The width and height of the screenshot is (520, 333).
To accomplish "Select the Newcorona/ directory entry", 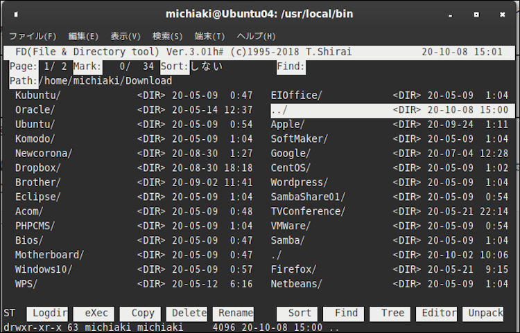I will point(134,154).
